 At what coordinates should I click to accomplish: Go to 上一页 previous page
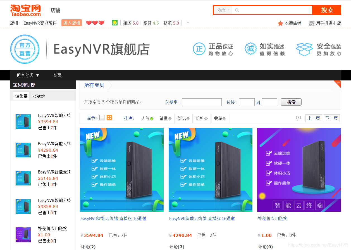point(314,118)
